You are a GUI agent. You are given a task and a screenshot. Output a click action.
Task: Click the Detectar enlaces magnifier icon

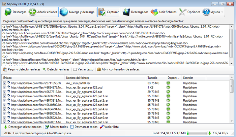tap(45, 69)
